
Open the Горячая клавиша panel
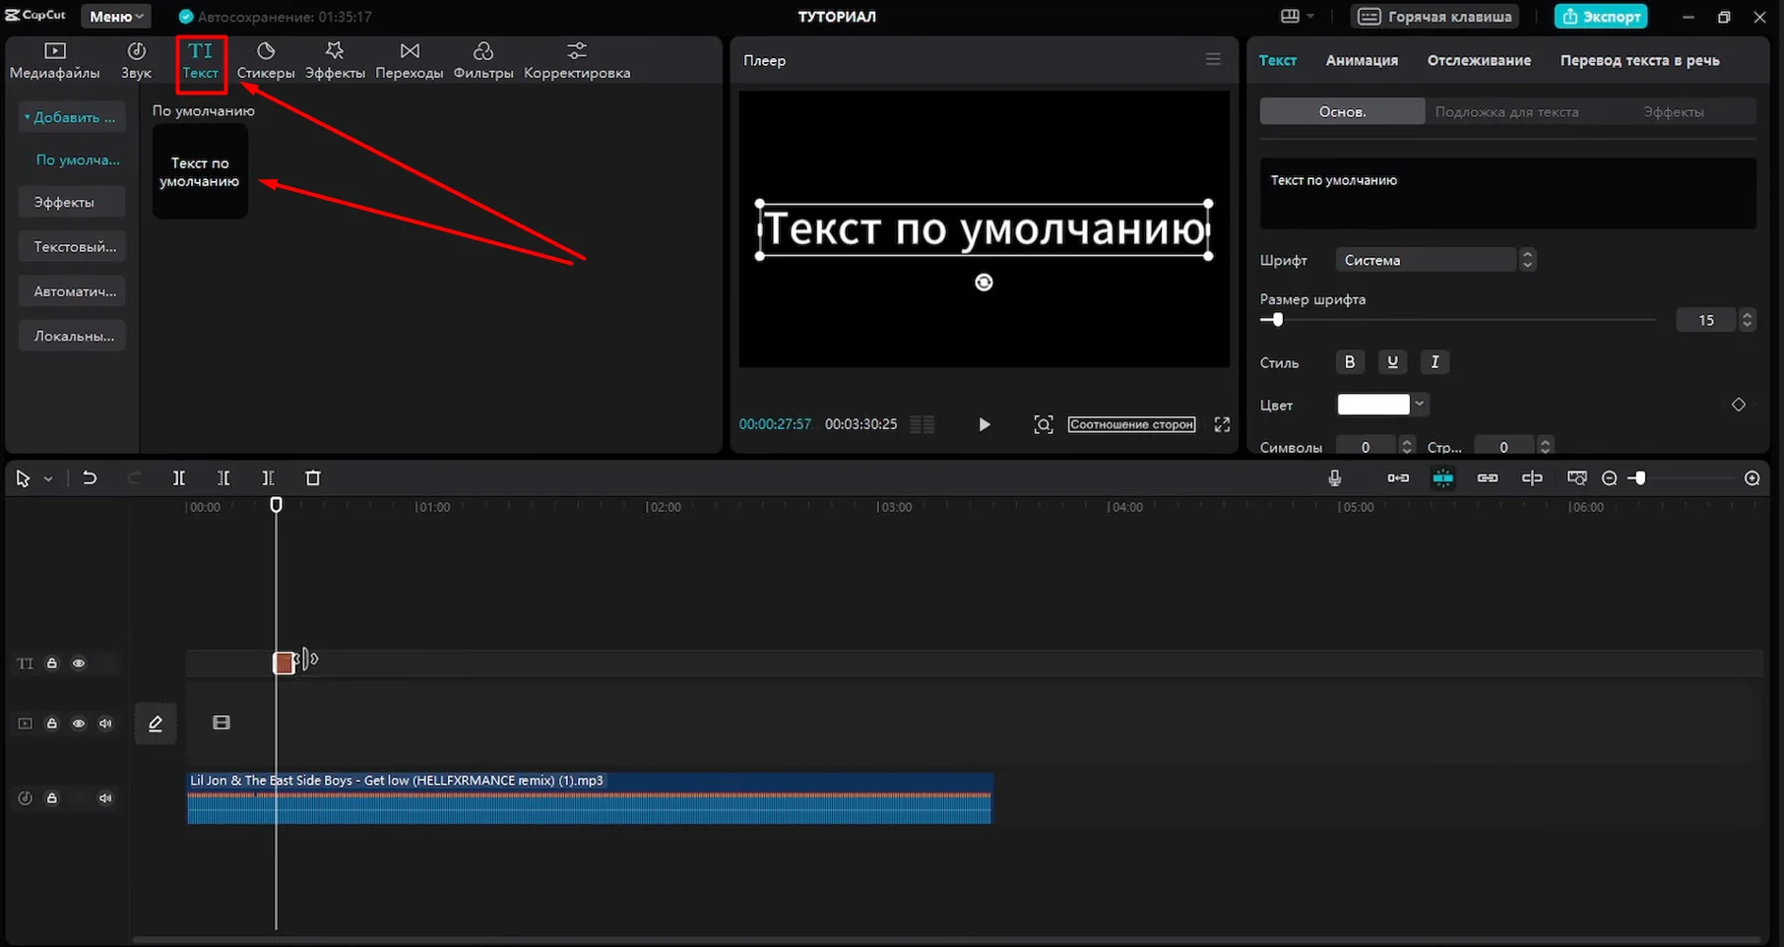click(x=1434, y=16)
